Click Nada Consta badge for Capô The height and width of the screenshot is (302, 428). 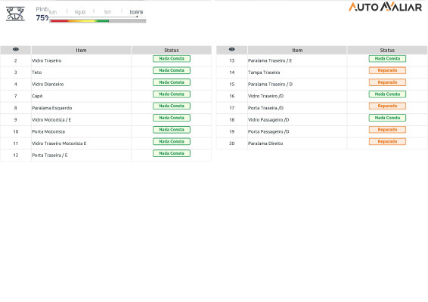172,94
